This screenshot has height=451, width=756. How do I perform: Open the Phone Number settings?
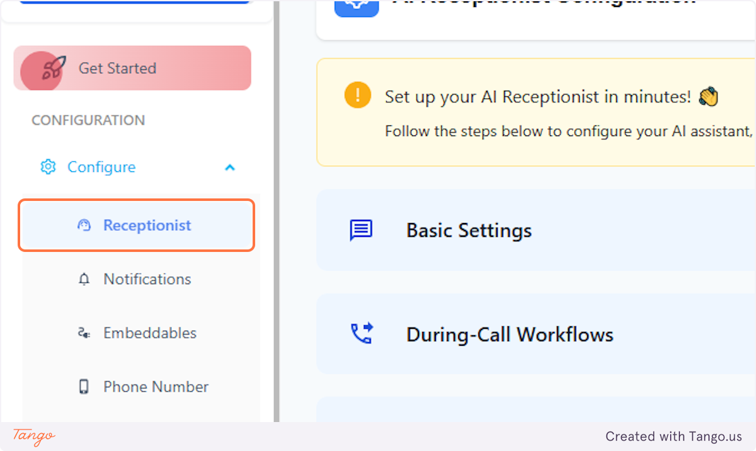[155, 386]
